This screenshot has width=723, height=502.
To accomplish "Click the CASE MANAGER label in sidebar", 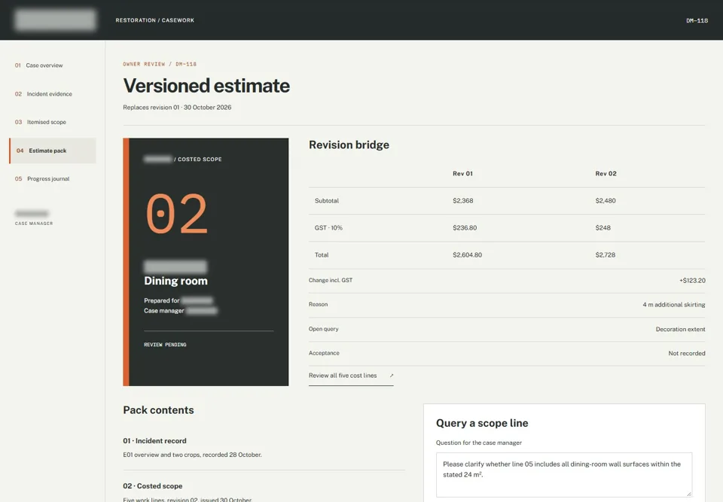I will pyautogui.click(x=34, y=224).
